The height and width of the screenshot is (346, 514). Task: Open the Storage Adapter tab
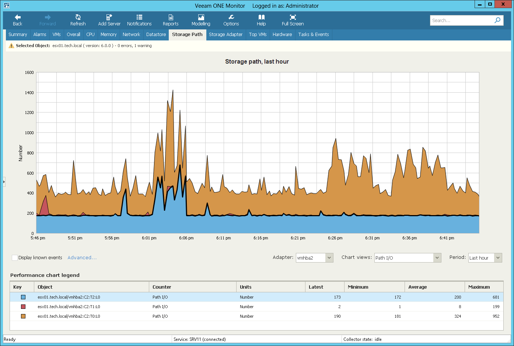[x=225, y=35]
